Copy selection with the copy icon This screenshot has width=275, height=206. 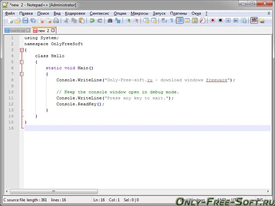pos(74,20)
